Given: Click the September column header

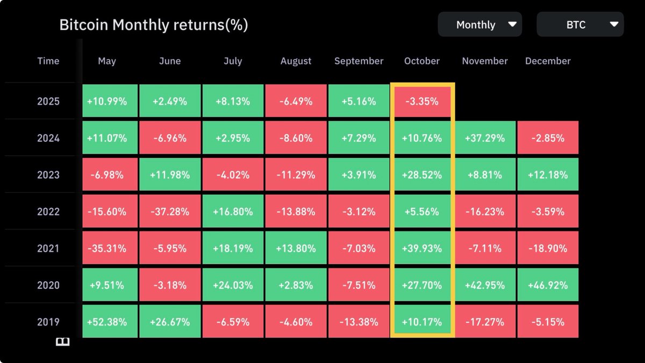Looking at the screenshot, I should (x=359, y=61).
